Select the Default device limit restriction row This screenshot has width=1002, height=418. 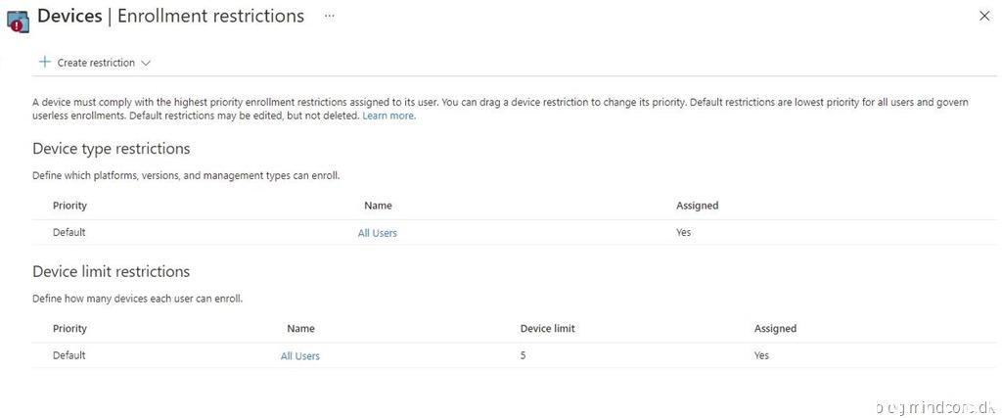[69, 355]
